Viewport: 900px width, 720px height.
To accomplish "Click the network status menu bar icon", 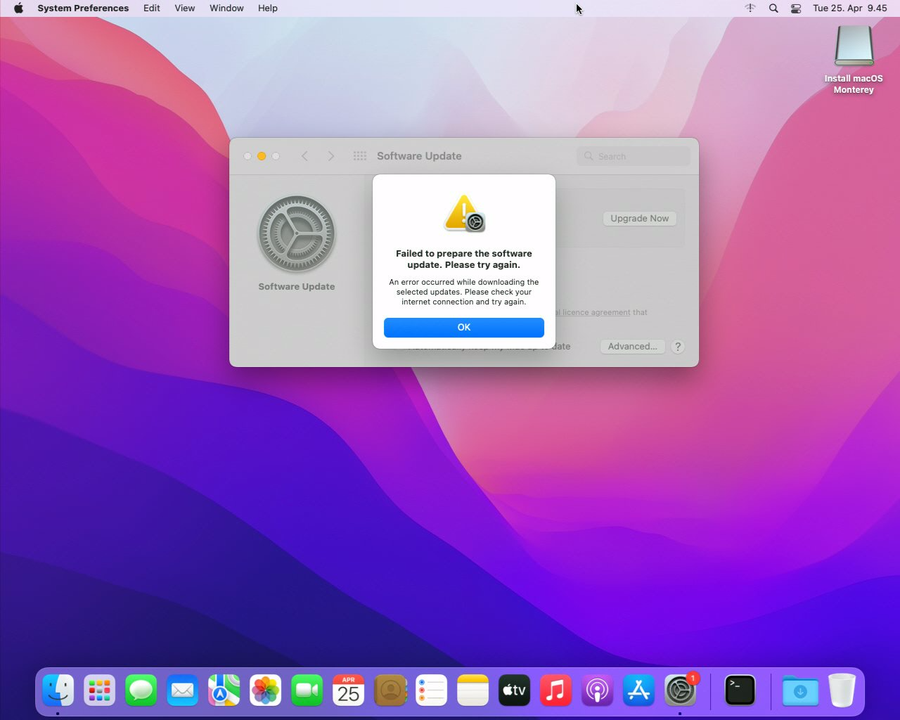I will (x=750, y=8).
